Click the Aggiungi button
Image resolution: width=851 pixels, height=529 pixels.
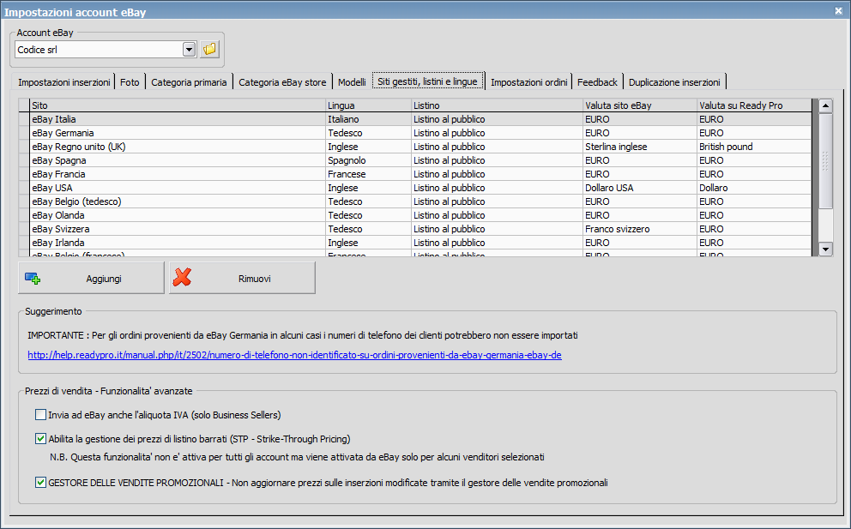click(91, 278)
